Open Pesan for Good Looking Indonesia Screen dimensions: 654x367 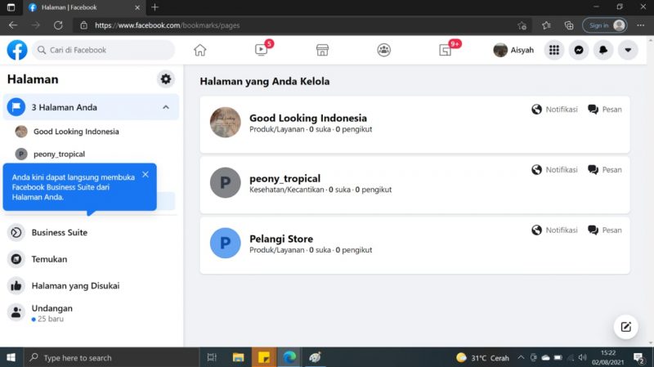click(605, 110)
